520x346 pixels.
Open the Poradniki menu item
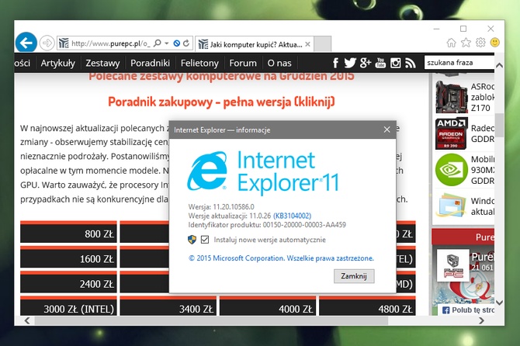tap(150, 63)
